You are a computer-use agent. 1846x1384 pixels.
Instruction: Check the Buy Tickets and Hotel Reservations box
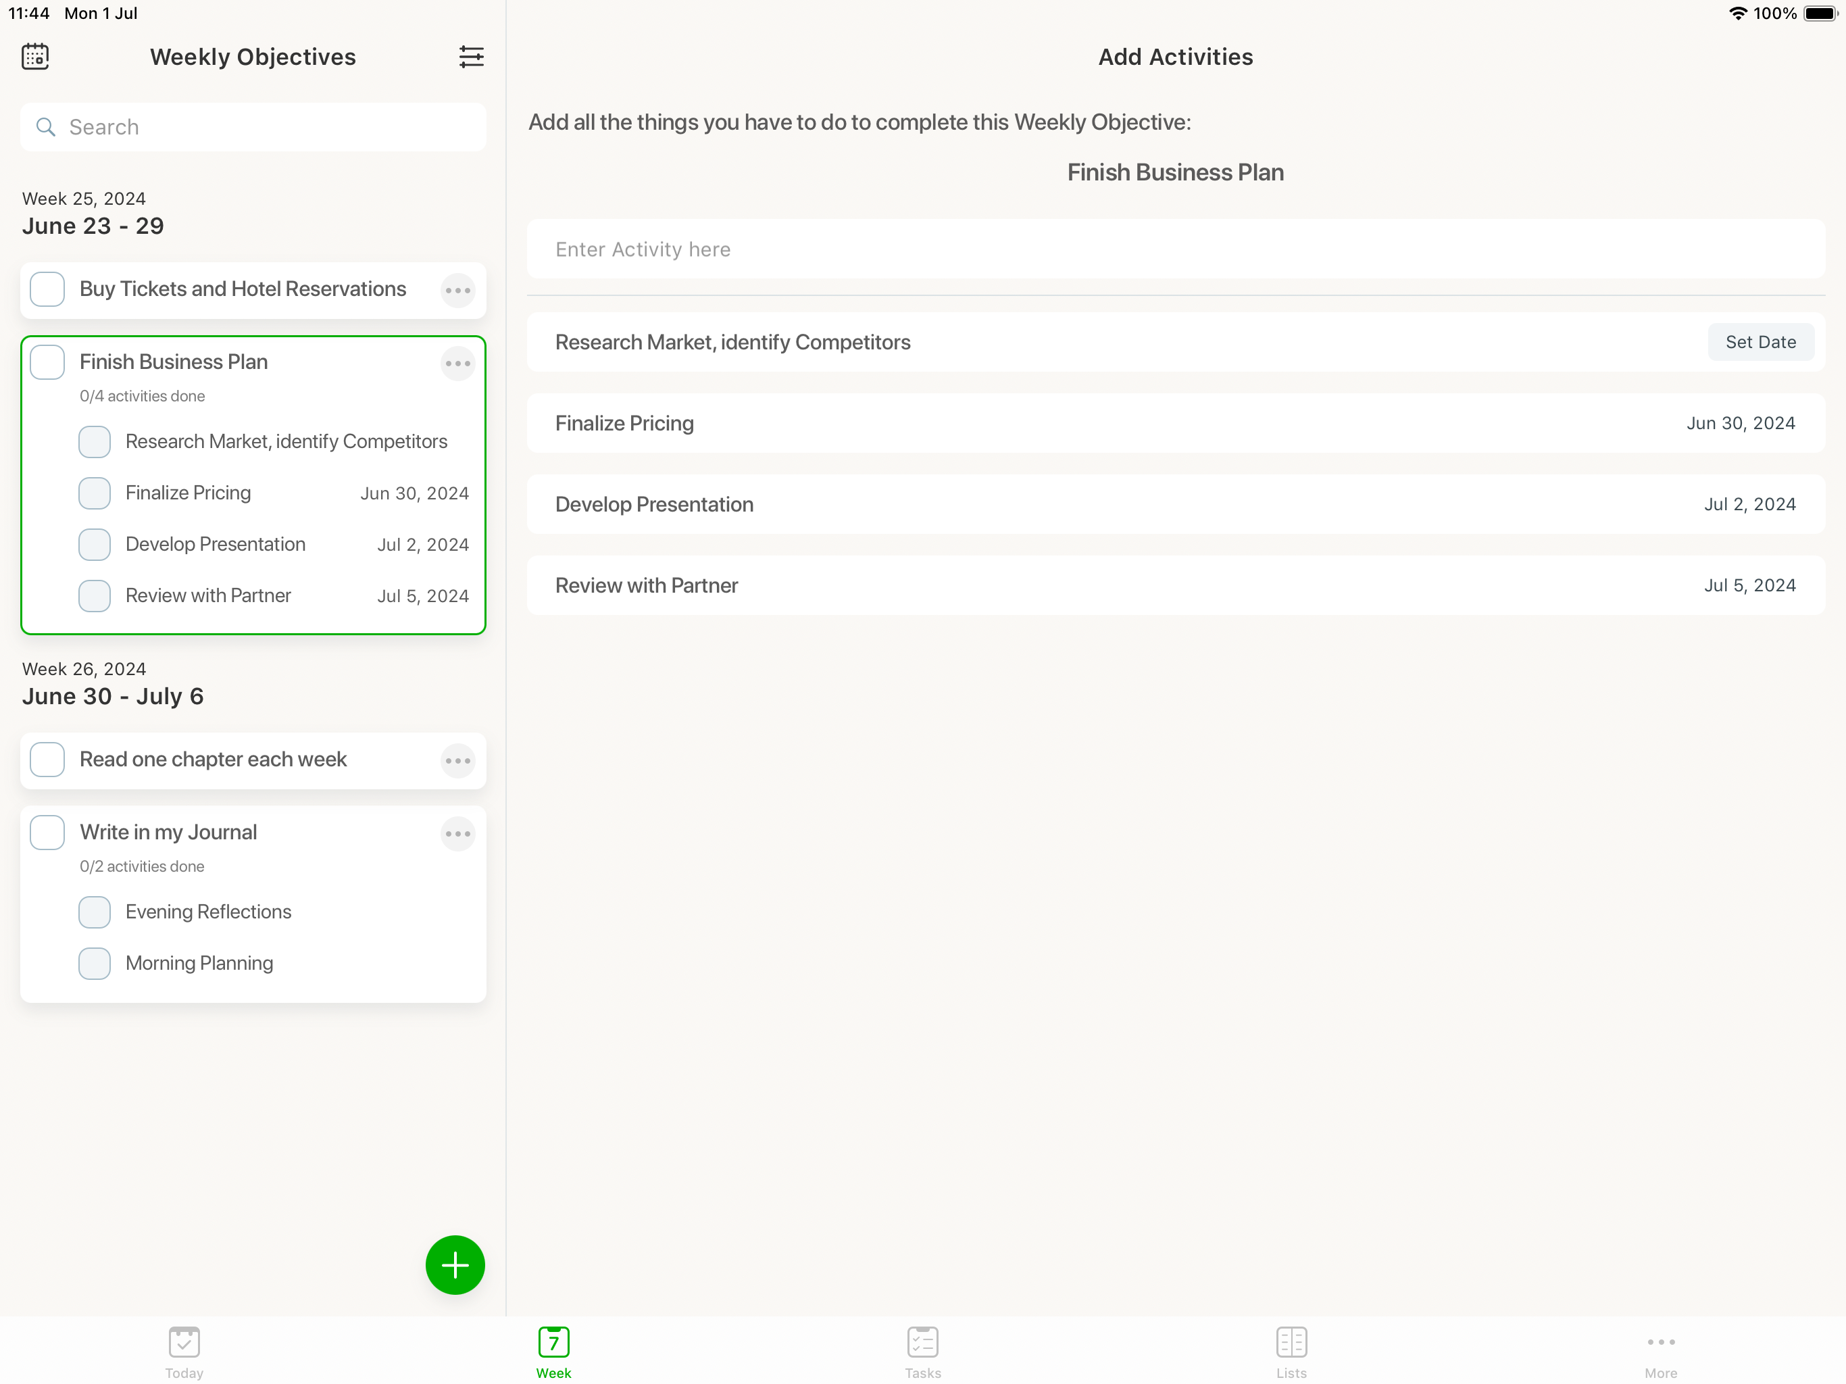pos(47,290)
